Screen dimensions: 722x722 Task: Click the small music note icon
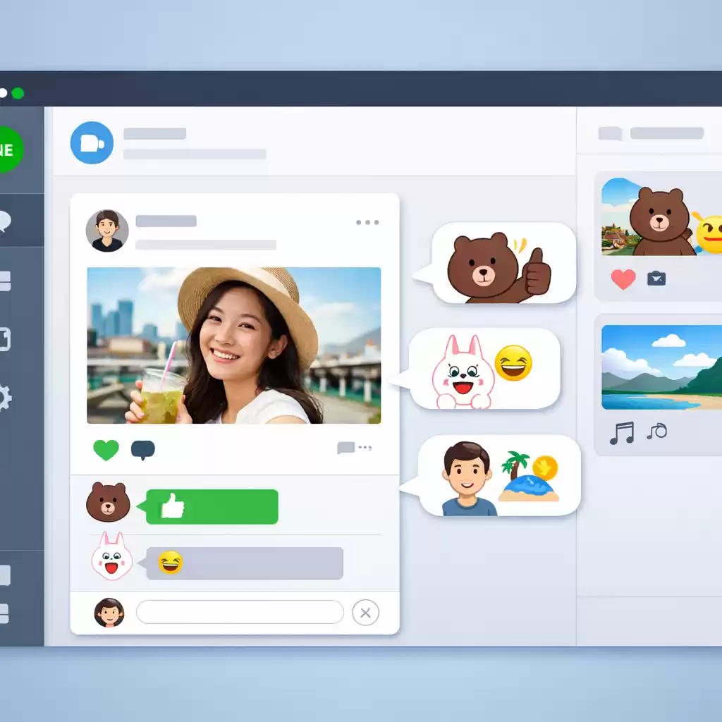coord(657,432)
